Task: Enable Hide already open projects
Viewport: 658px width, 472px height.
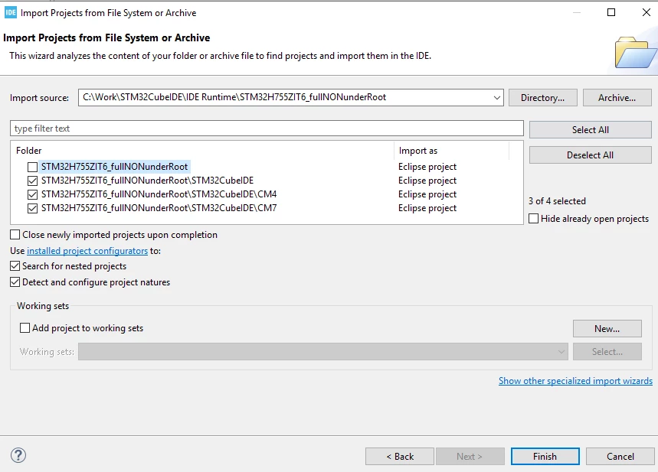Action: tap(533, 219)
